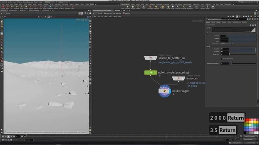Switch to the Render View pane tab
The width and height of the screenshot is (259, 145).
23,10
